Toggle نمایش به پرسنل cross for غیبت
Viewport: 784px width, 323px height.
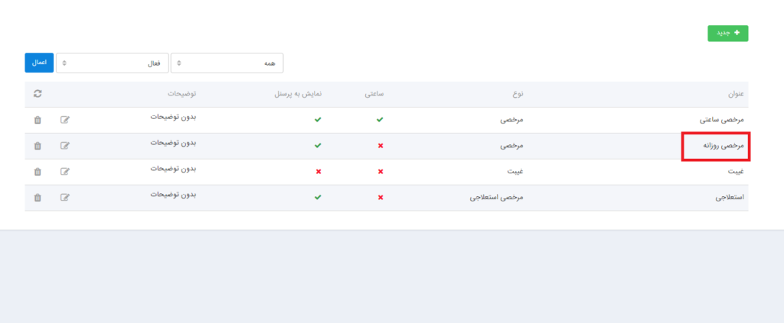(318, 172)
